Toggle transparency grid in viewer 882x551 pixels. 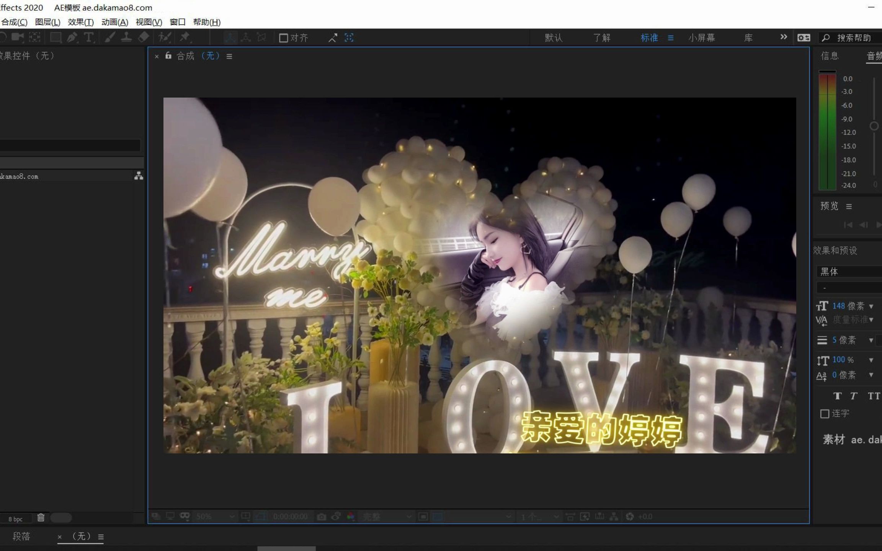(437, 517)
